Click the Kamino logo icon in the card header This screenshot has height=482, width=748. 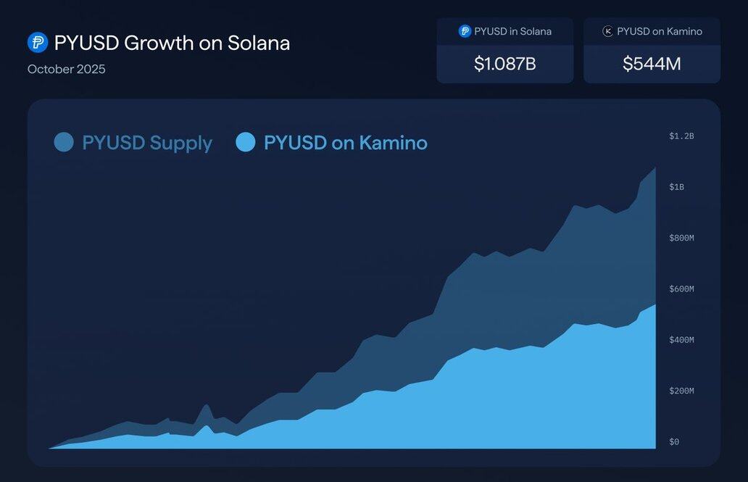[x=608, y=31]
